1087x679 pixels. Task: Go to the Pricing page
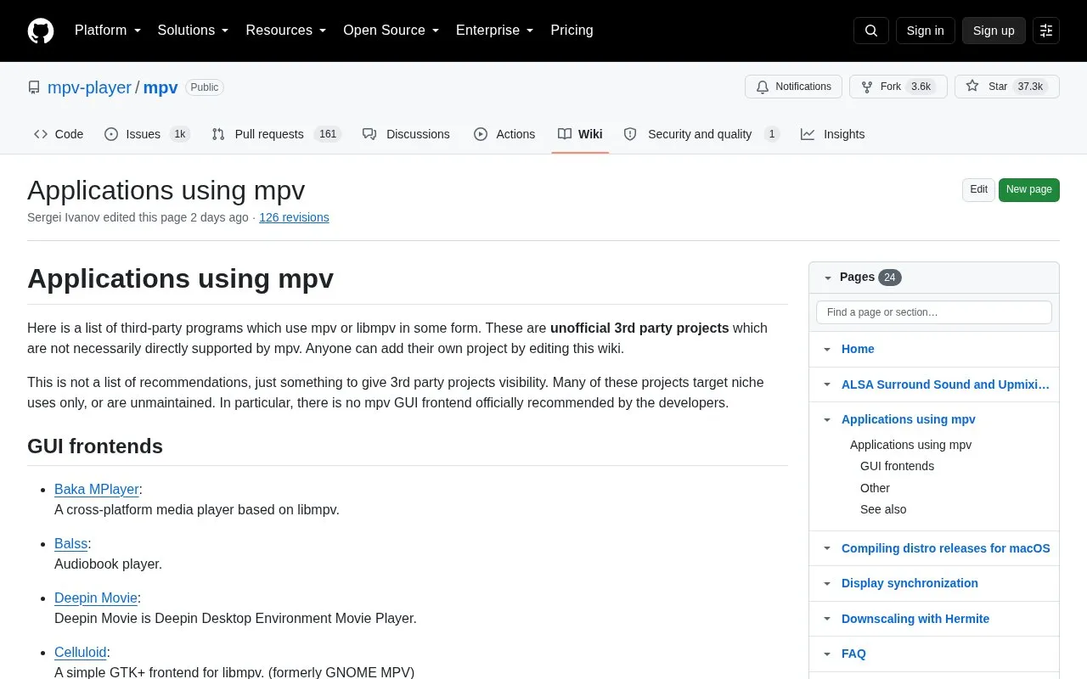(x=572, y=31)
